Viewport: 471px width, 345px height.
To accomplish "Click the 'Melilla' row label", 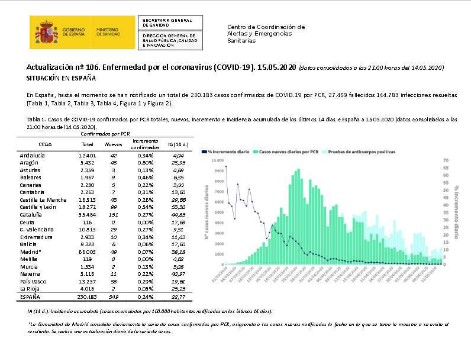I will pos(28,259).
